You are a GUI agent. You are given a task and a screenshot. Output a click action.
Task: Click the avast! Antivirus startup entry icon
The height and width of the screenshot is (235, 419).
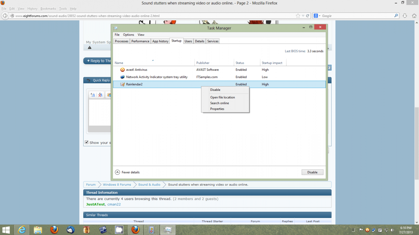(122, 70)
